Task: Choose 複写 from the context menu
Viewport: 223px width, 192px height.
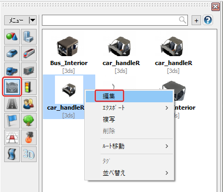Action: (129, 120)
